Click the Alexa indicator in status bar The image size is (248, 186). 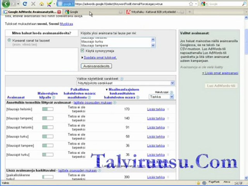pos(227,182)
